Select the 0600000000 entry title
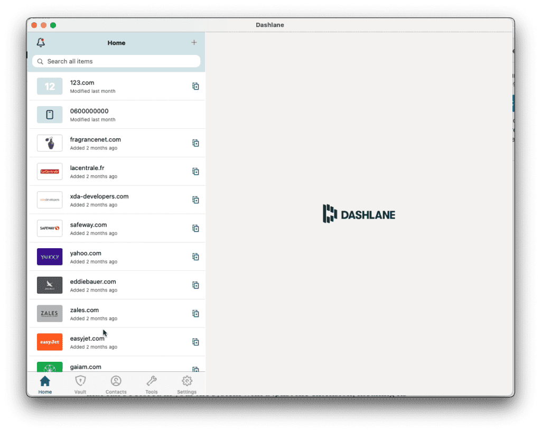Screen dimensions: 541x432 (89, 111)
